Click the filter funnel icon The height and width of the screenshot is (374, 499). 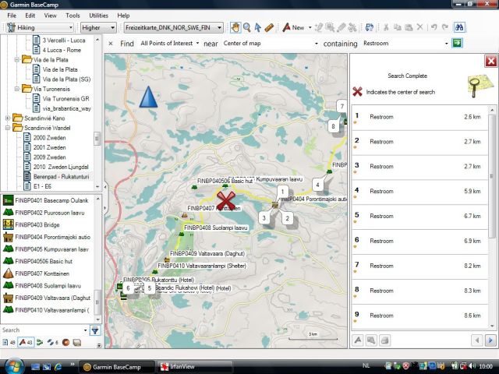tap(95, 330)
